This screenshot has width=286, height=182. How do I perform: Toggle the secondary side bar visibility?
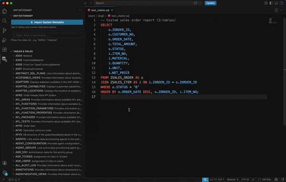282,3
